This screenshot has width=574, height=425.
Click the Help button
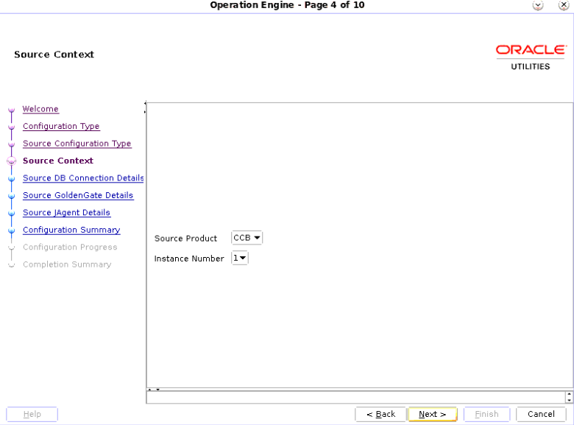pos(32,414)
